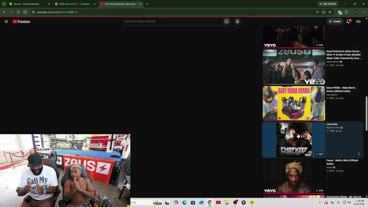Close the Discord tab

95,4
